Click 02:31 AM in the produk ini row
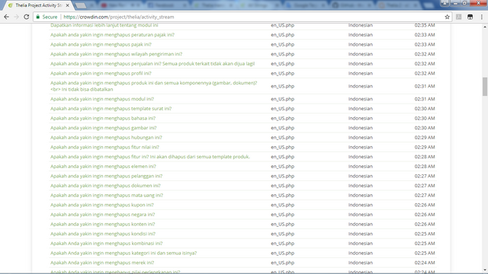Screen dimensions: 488x274 pyautogui.click(x=425, y=86)
